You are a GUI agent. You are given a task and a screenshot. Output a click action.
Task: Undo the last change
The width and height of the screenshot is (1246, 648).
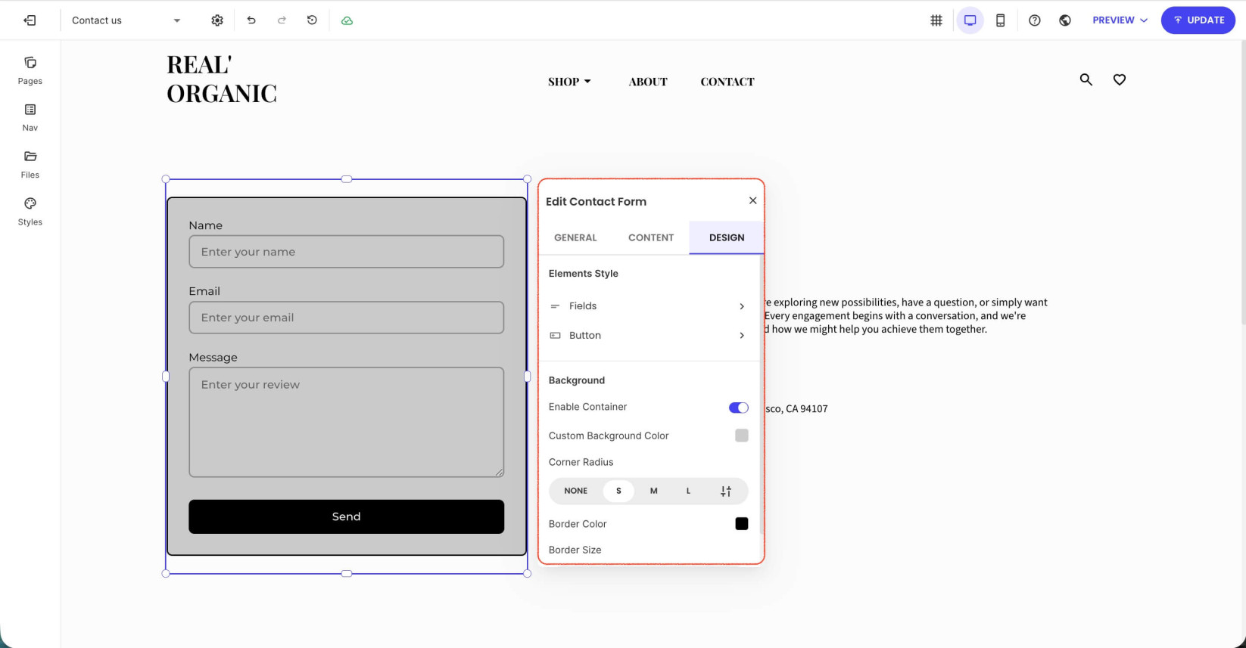click(251, 20)
